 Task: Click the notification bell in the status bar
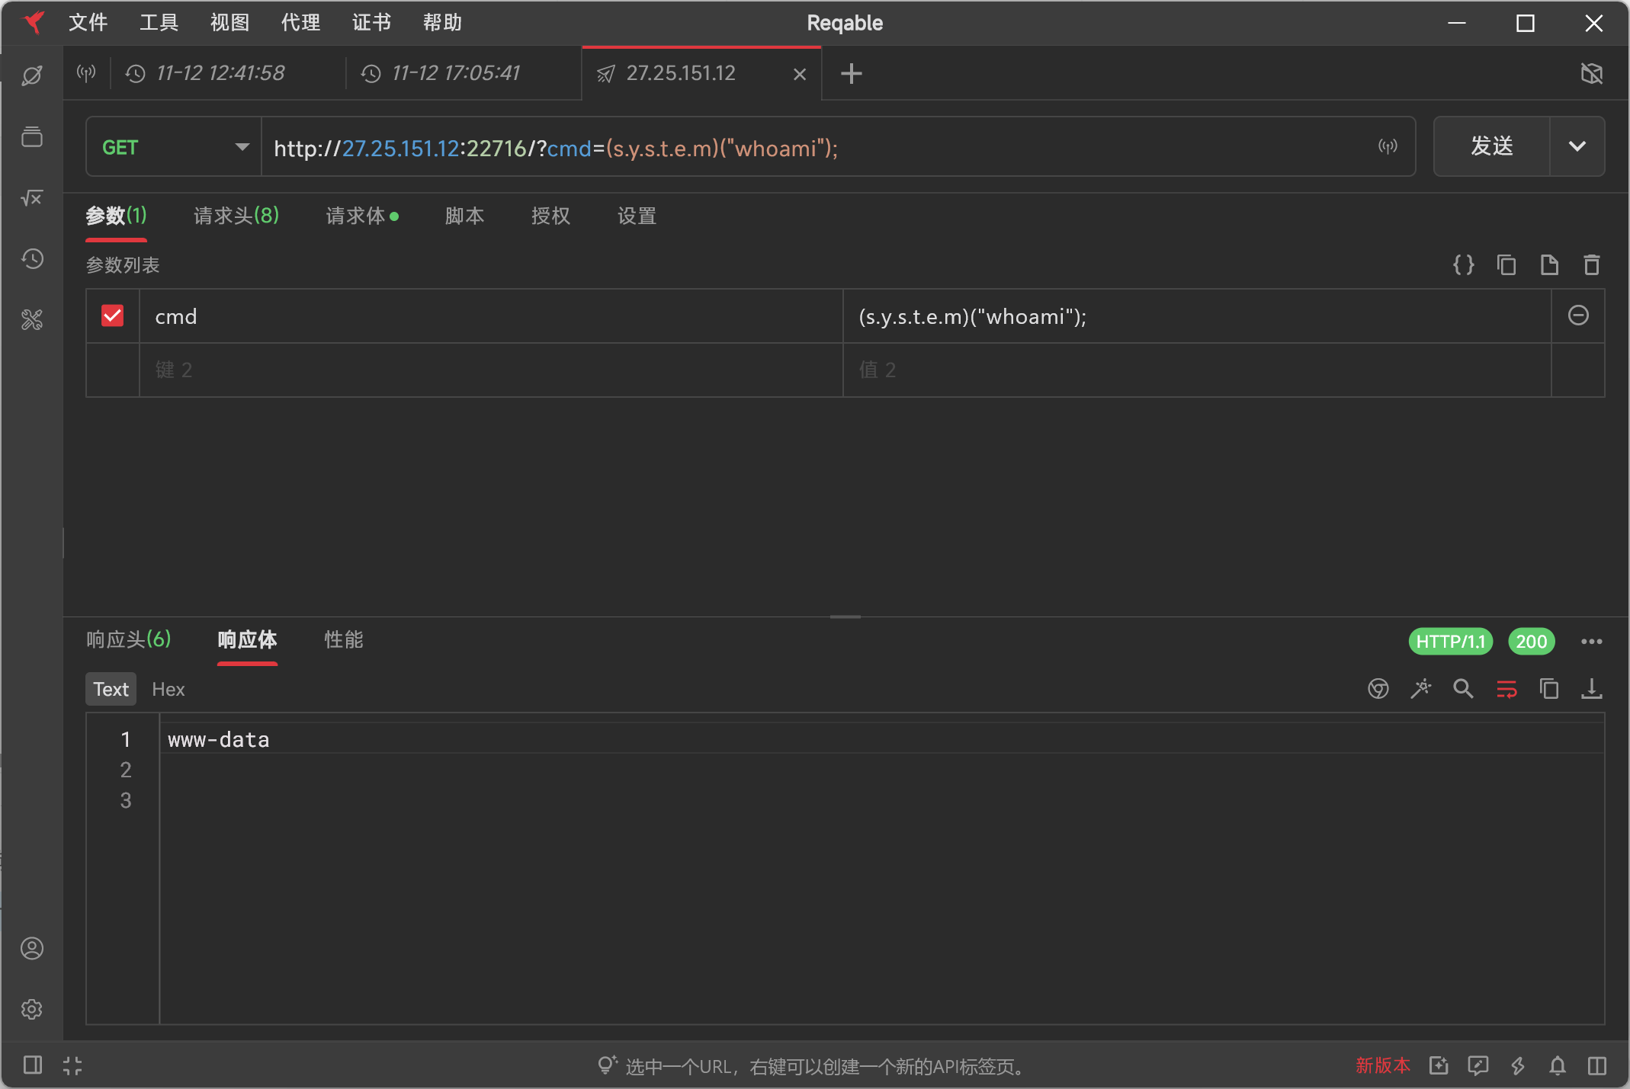tap(1558, 1065)
